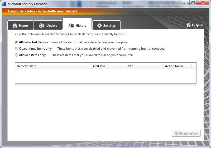Click the house icon on Home tab

[15, 25]
